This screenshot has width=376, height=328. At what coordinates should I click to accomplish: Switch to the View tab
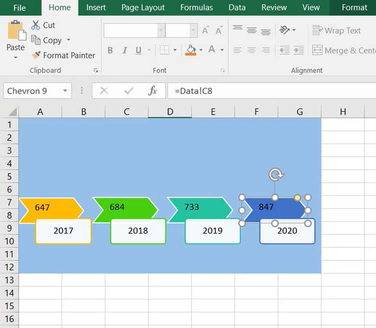311,8
